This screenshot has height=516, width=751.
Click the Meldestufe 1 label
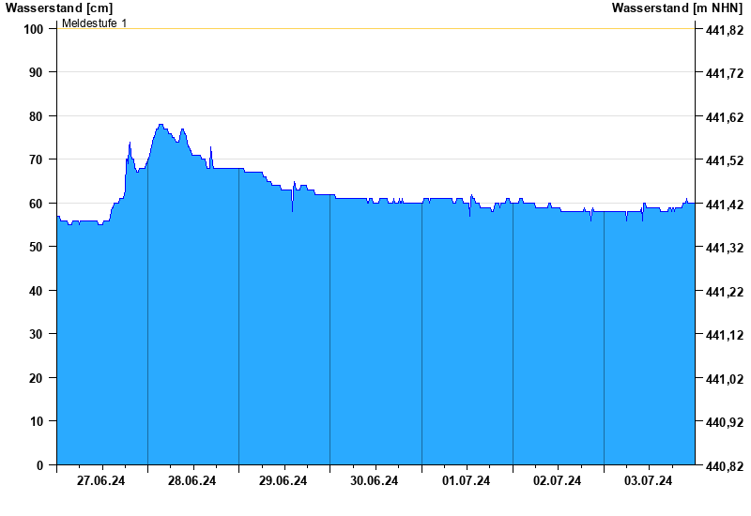pos(95,23)
